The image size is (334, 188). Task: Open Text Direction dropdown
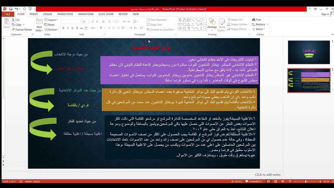(157, 20)
